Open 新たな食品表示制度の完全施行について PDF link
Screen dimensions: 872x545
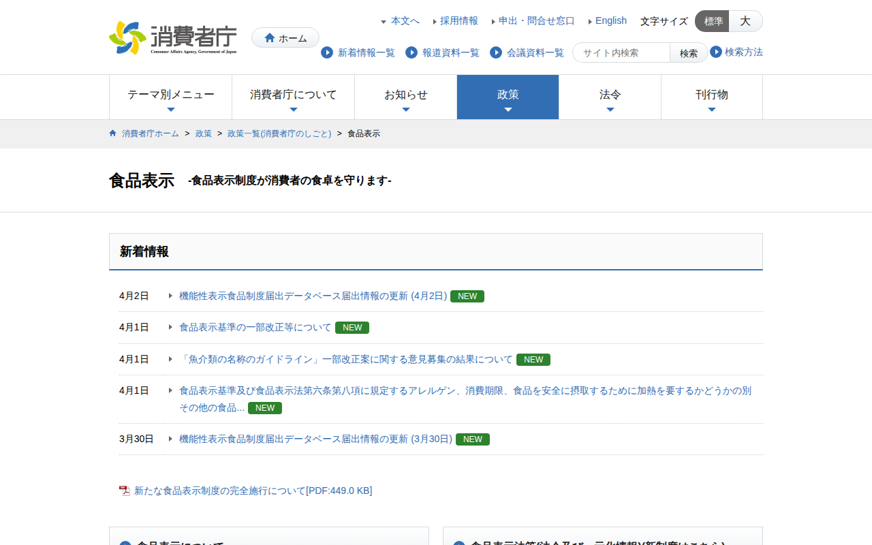click(253, 490)
